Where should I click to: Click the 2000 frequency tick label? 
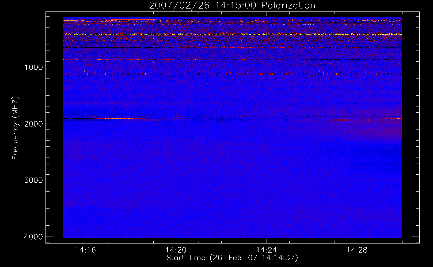(x=33, y=124)
